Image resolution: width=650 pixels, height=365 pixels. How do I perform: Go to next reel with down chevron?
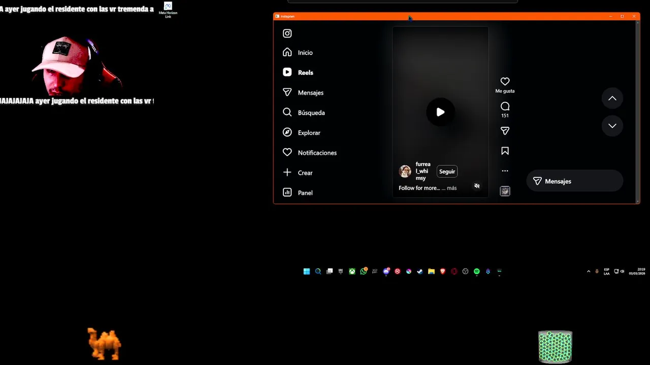612,126
